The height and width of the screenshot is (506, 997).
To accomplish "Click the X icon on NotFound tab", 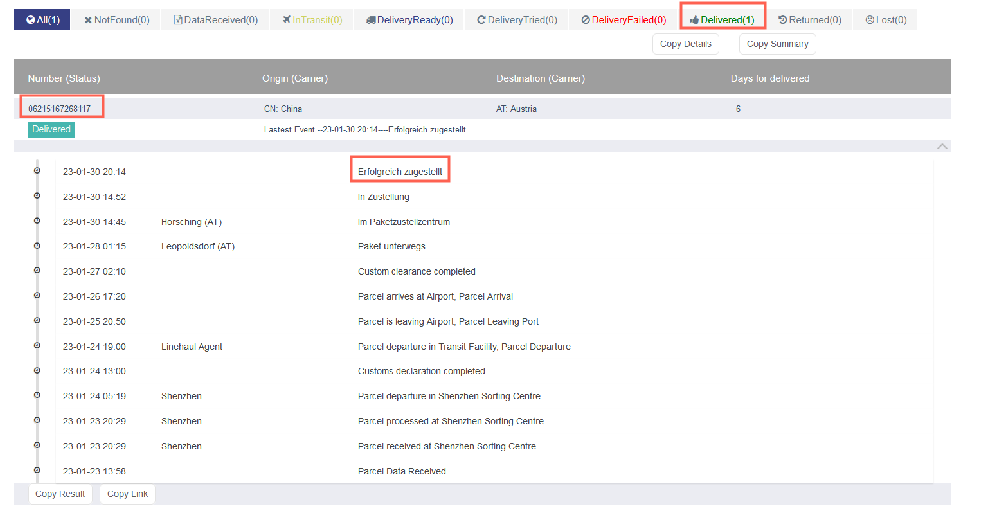I will (x=88, y=20).
